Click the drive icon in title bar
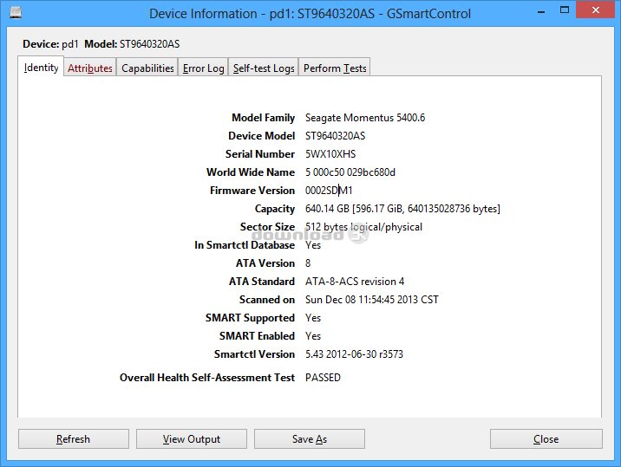This screenshot has width=621, height=467. pos(16,13)
